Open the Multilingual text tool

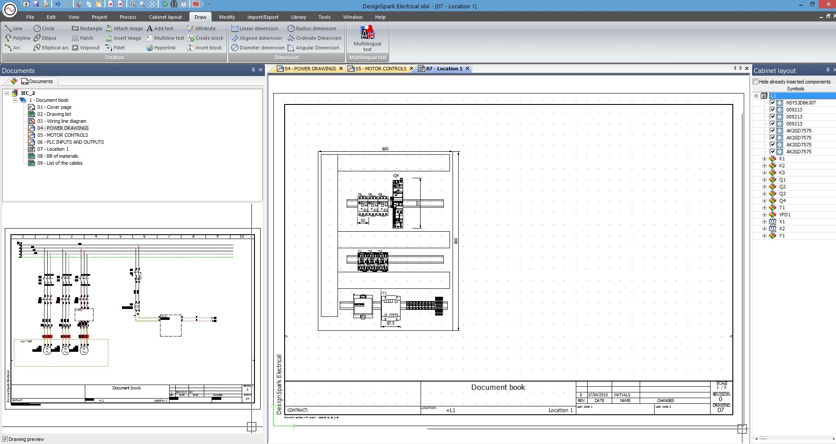[x=367, y=39]
